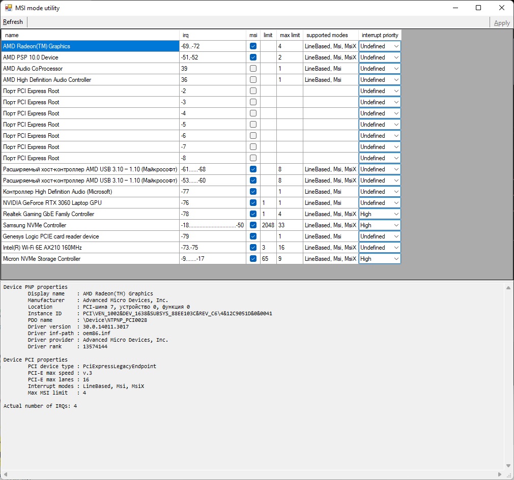Click the right arrow of horizontal scrollbar
This screenshot has height=480, width=514.
pyautogui.click(x=500, y=474)
